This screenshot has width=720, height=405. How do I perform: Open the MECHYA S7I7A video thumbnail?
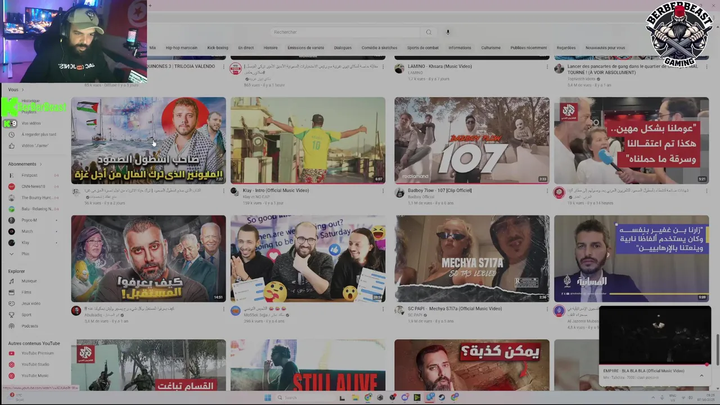coord(471,259)
